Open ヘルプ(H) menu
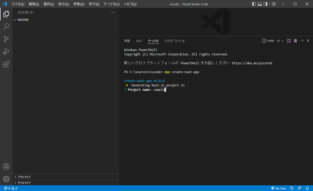 130,4
